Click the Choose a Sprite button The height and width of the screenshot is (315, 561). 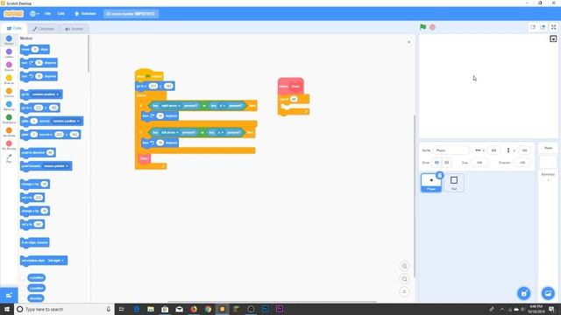click(x=524, y=293)
